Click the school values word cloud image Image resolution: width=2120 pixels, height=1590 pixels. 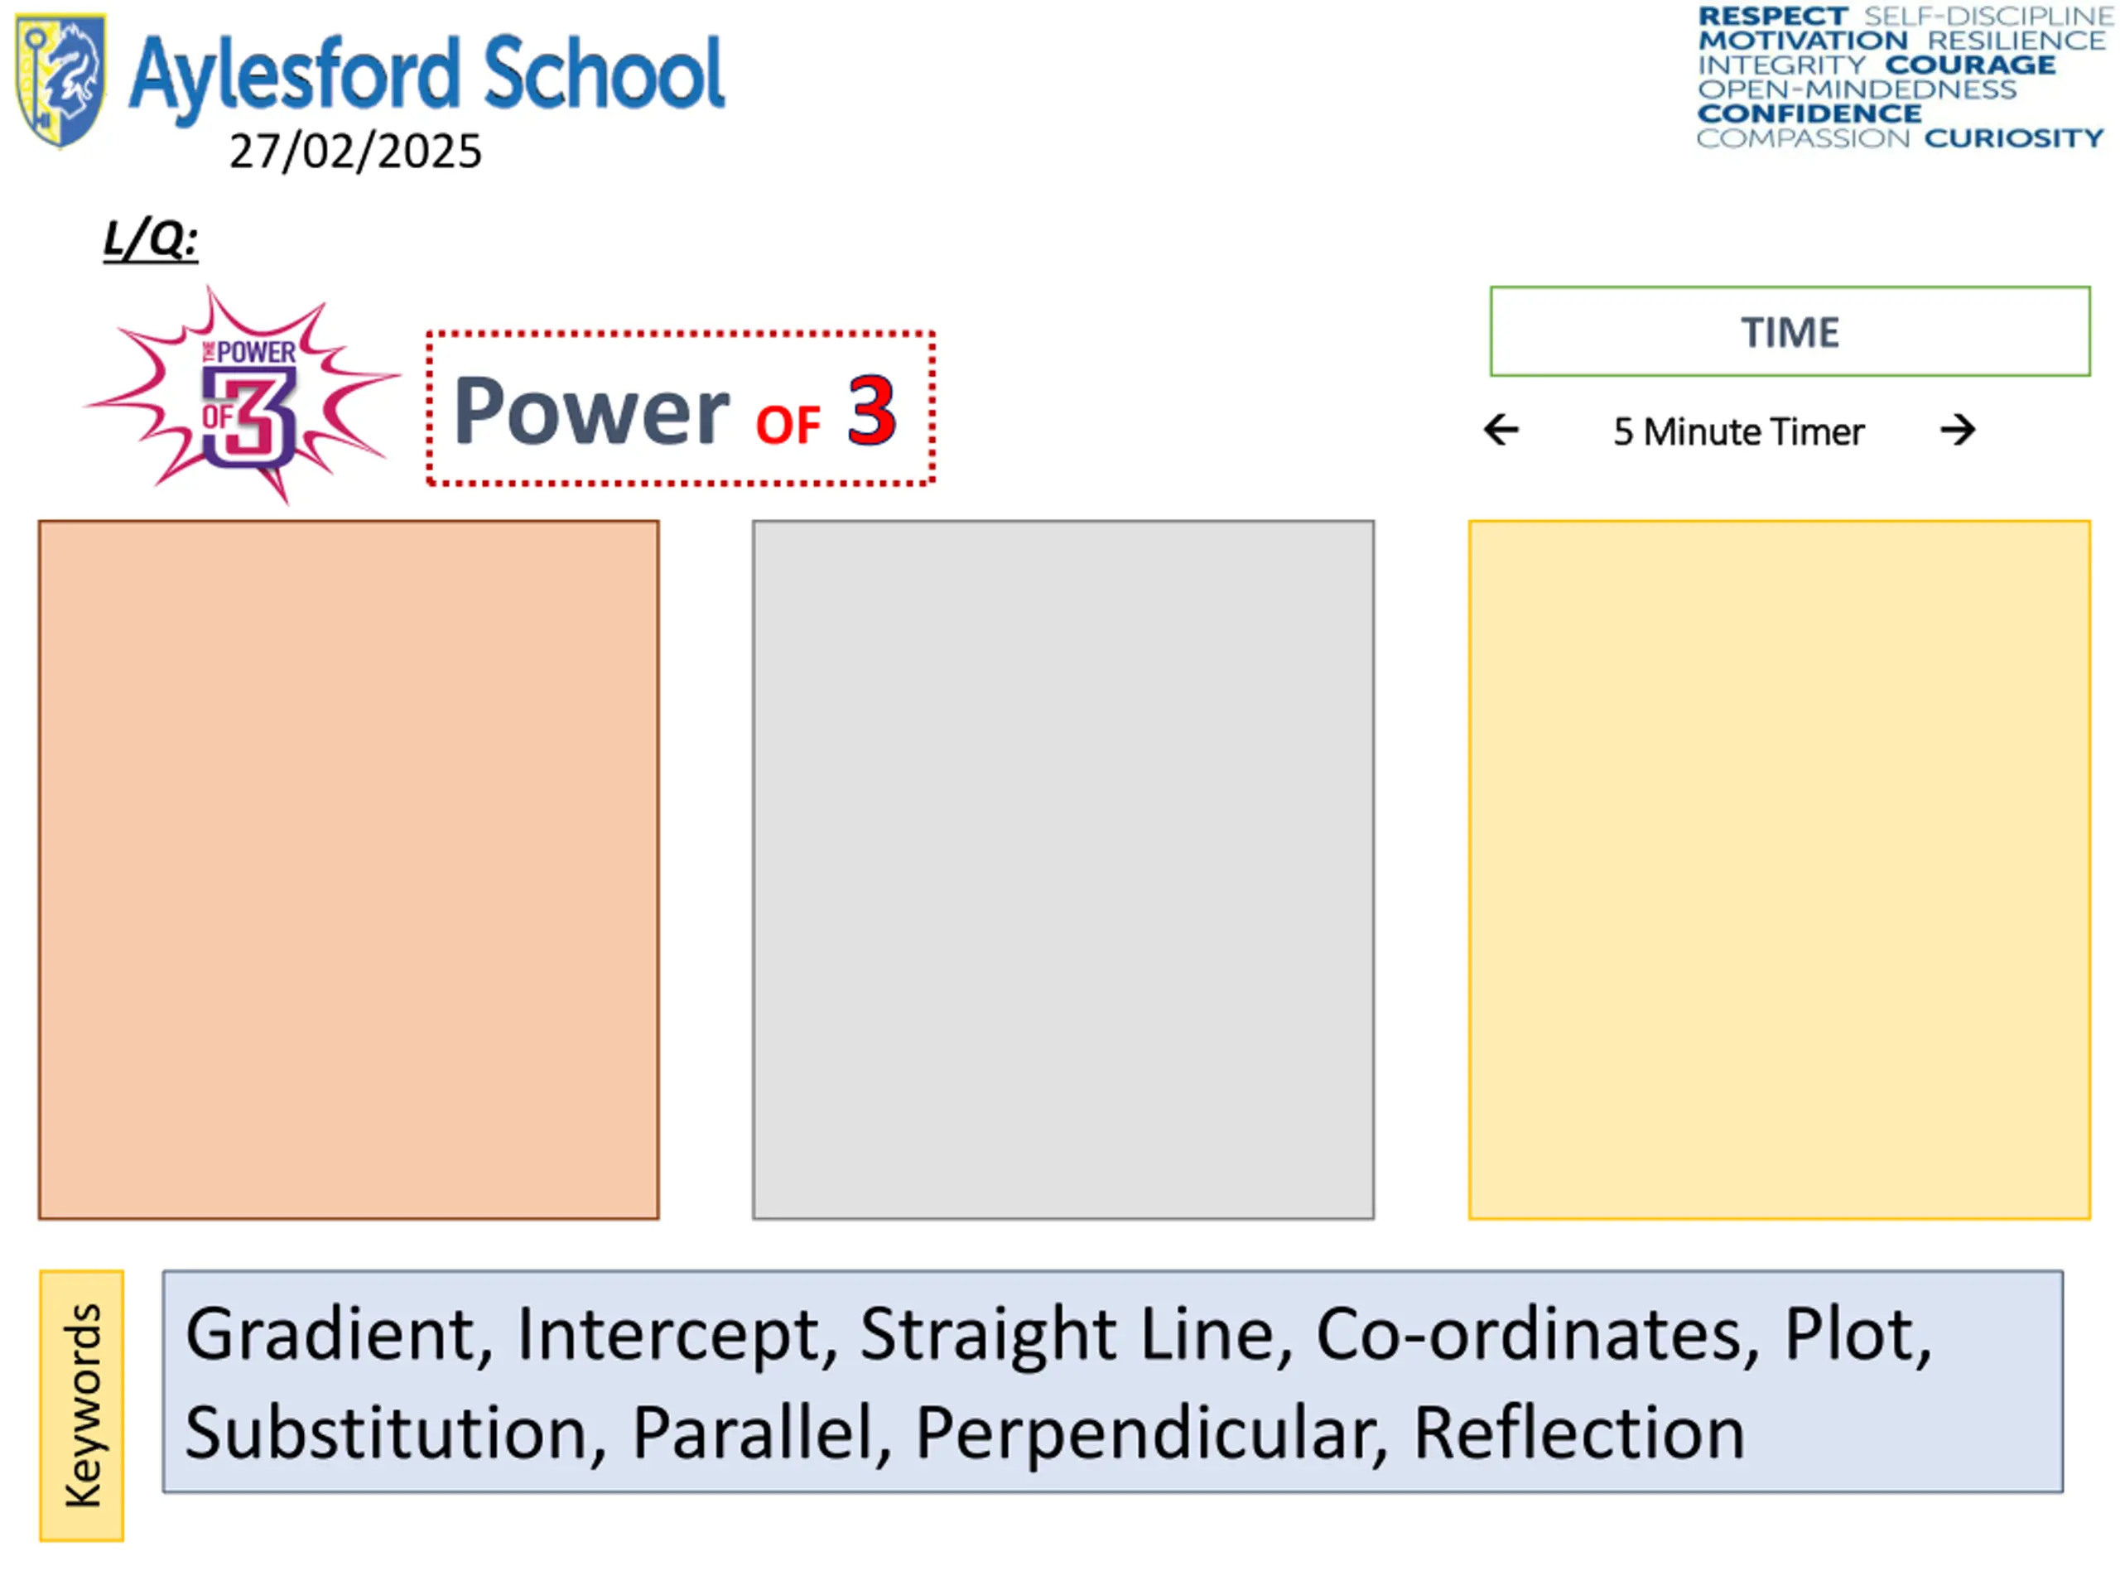pos(1903,78)
